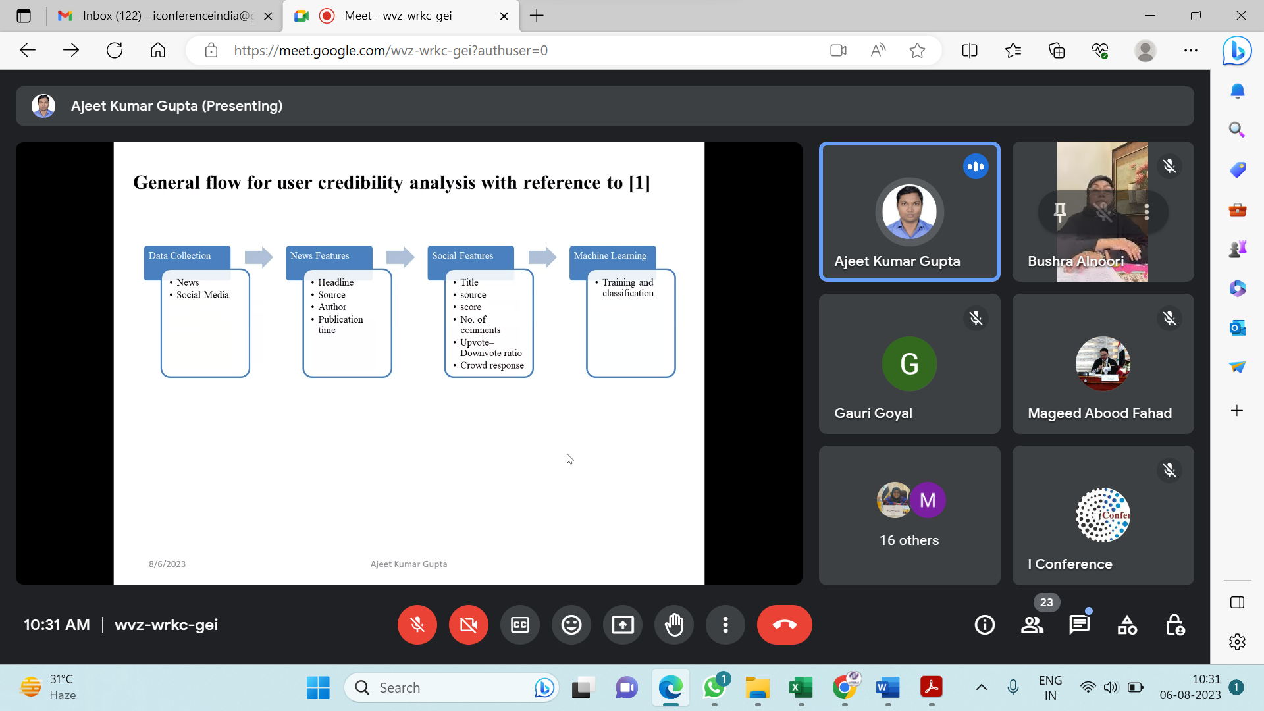This screenshot has height=711, width=1264.
Task: Open meeting details info icon
Action: [x=984, y=625]
